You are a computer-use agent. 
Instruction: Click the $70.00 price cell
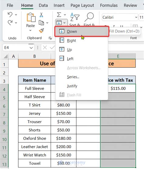pyautogui.click(x=63, y=122)
